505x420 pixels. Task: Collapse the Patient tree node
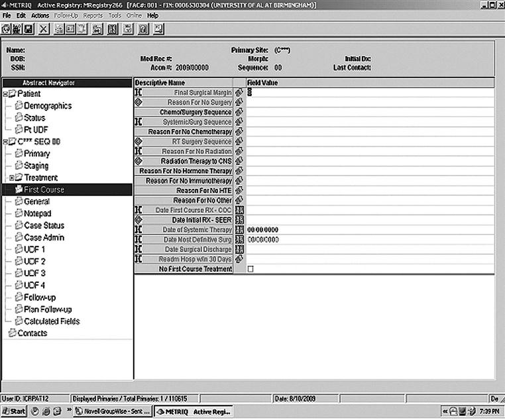(5, 94)
